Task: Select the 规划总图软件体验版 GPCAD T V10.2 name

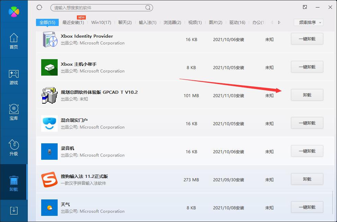Action: point(99,92)
